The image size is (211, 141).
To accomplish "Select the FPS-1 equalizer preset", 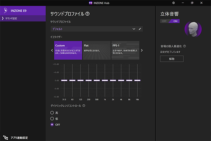I will coord(125,50).
